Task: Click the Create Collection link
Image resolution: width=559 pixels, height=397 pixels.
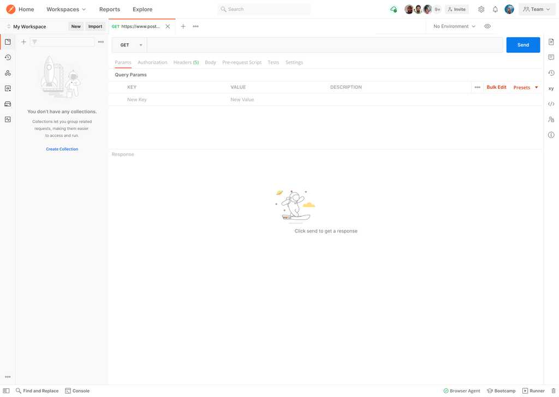Action: 62,149
